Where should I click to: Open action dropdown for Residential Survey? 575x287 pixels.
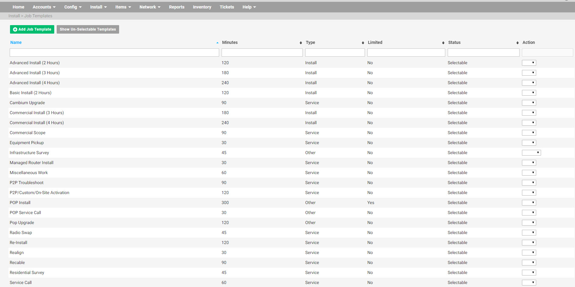pos(529,272)
